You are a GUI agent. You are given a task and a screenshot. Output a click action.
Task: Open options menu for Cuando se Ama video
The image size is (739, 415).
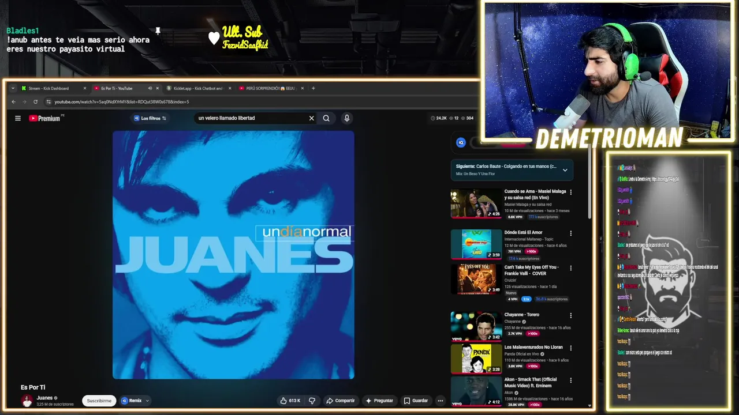pyautogui.click(x=571, y=192)
